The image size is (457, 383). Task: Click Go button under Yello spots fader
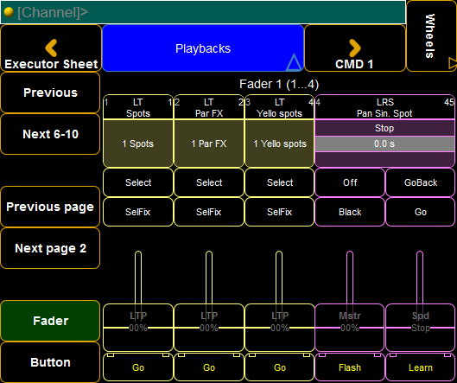click(280, 367)
